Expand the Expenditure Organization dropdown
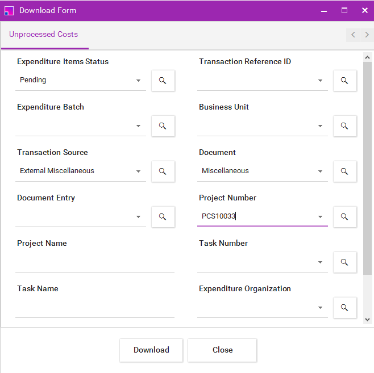374x373 pixels. coord(321,308)
